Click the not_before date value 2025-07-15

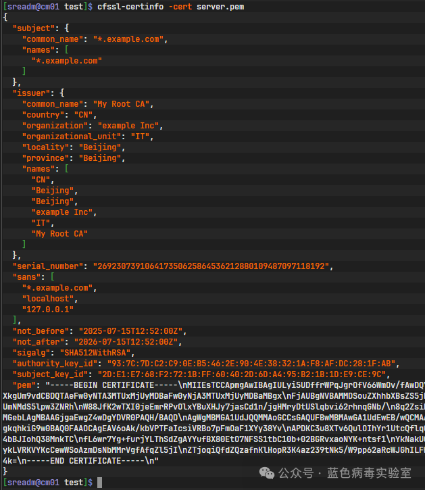(130, 331)
